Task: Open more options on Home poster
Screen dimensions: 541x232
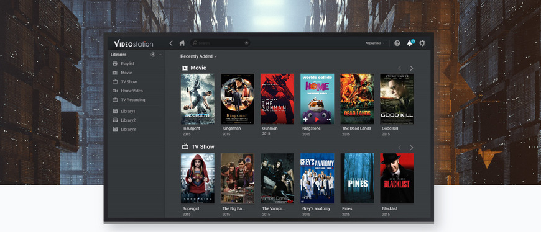Action: click(329, 120)
